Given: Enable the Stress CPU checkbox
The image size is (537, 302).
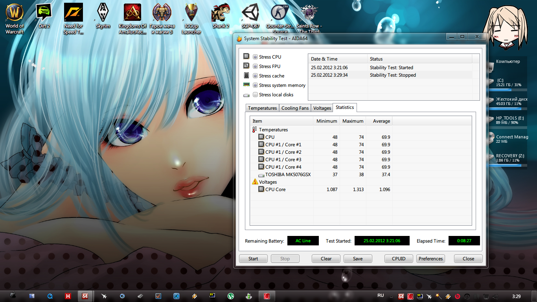Looking at the screenshot, I should (256, 57).
